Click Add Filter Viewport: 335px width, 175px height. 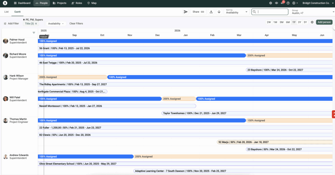click(x=11, y=23)
